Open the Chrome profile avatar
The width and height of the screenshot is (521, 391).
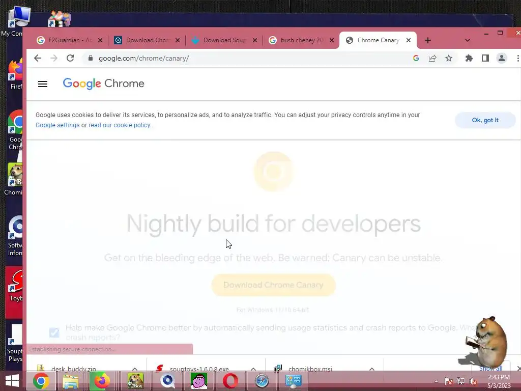point(501,58)
